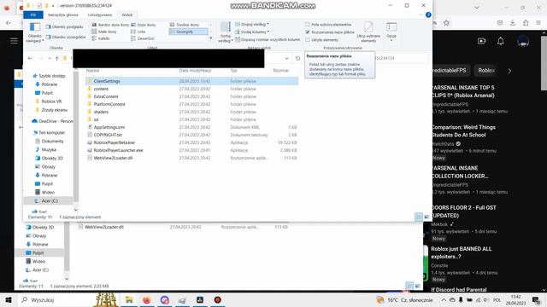Viewport: 547px width, 307px height.
Task: Toggle Okienko szczegółów pane
Action: click(x=66, y=37)
